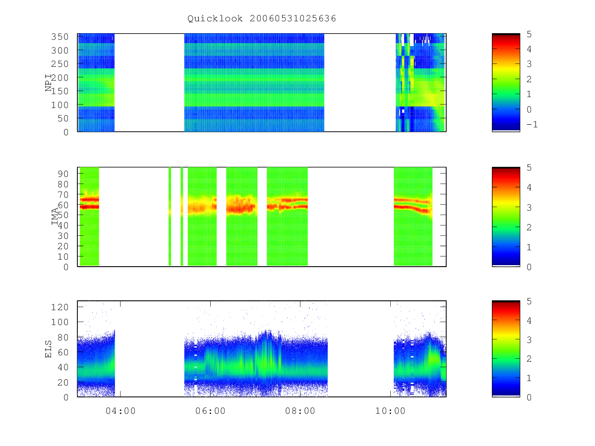Click the plot title "Quicklook 20060531025636"
Image resolution: width=595 pixels, height=446 pixels.
pyautogui.click(x=262, y=18)
